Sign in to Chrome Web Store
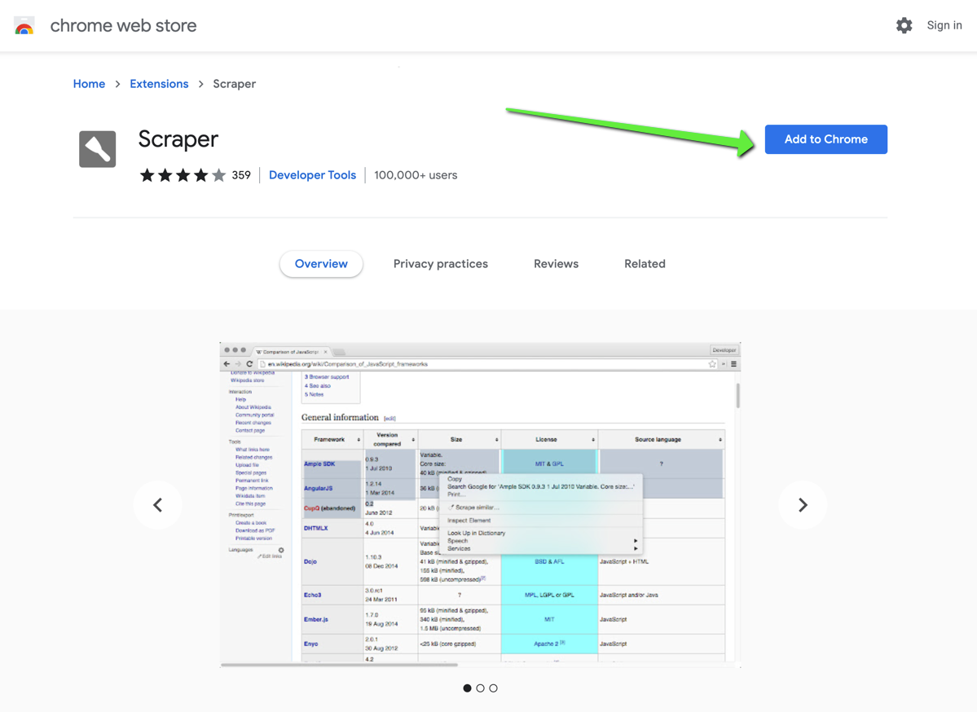977x712 pixels. pos(944,25)
